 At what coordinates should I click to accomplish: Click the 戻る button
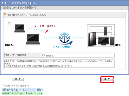[x=18, y=79]
